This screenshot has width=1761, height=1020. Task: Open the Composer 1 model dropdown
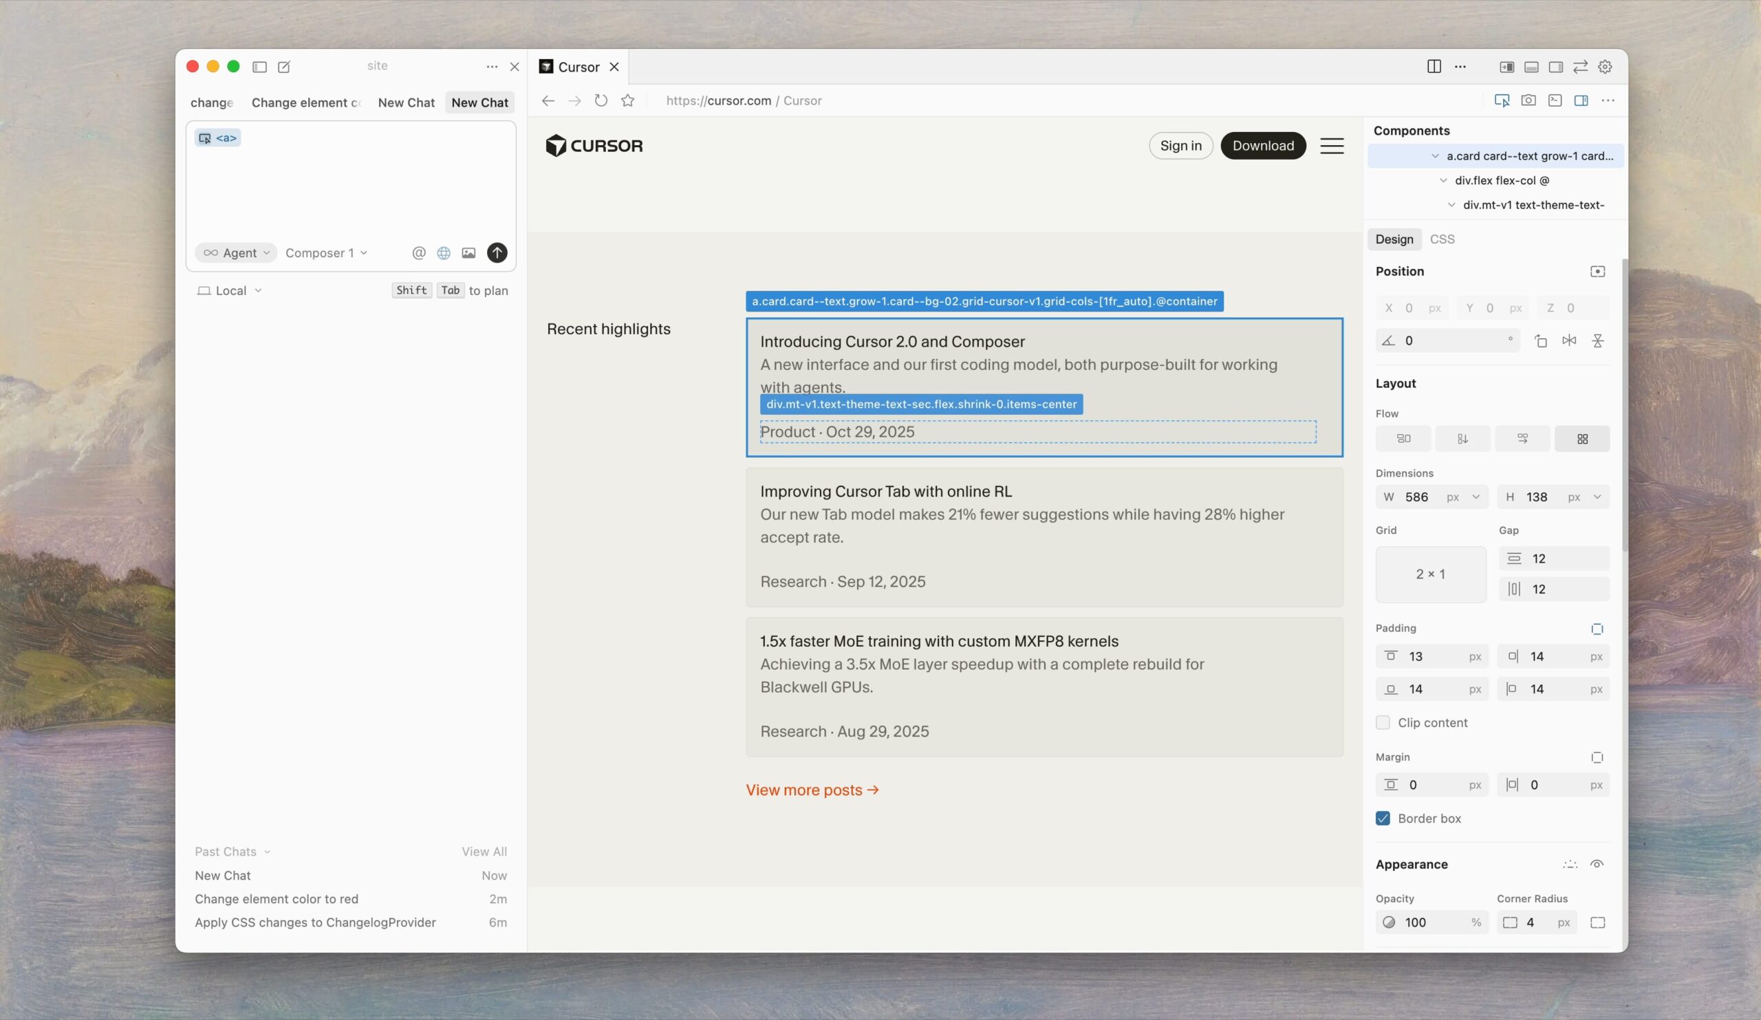point(325,253)
